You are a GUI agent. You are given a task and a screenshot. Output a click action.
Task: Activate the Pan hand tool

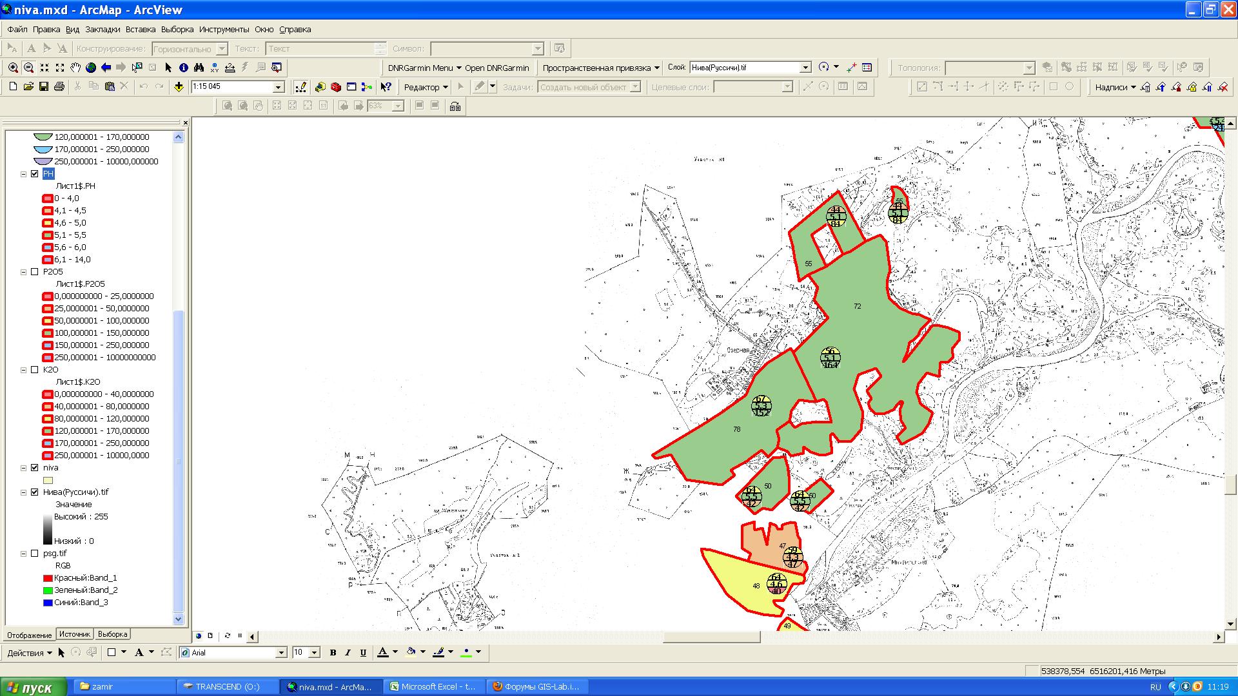(x=75, y=68)
